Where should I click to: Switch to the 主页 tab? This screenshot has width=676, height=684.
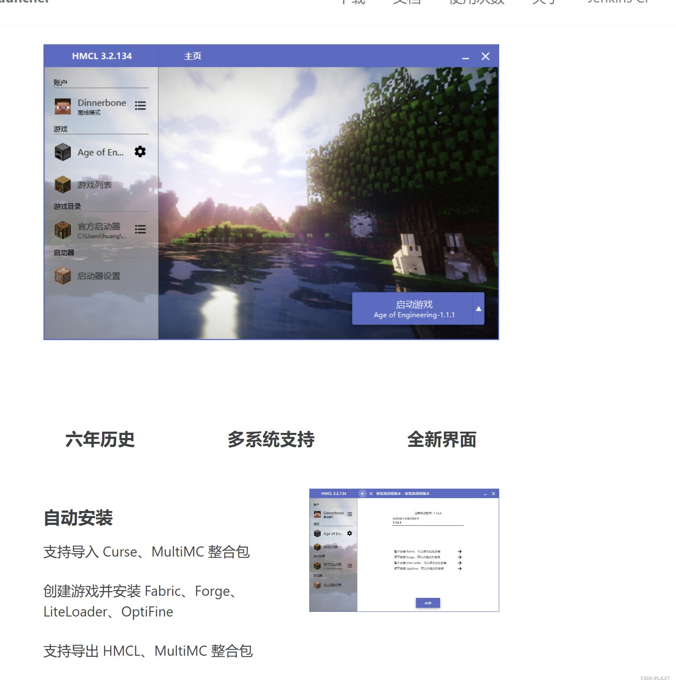pos(193,55)
